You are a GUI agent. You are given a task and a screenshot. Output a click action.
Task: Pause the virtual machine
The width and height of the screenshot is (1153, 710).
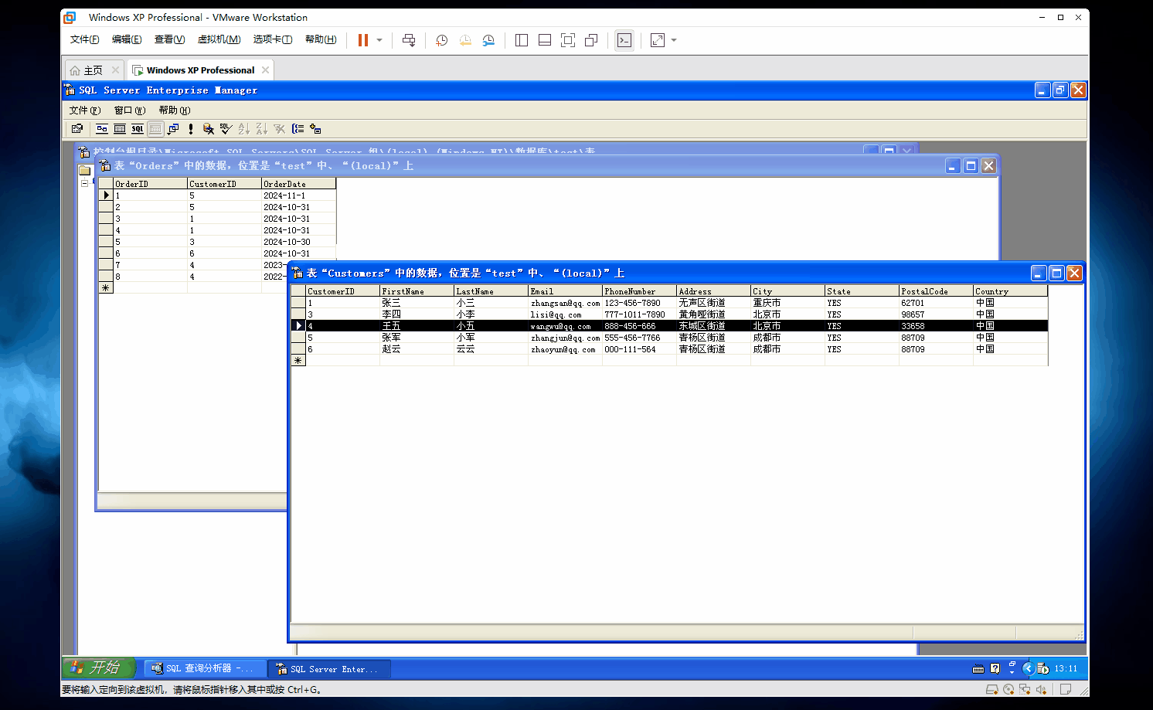coord(362,40)
